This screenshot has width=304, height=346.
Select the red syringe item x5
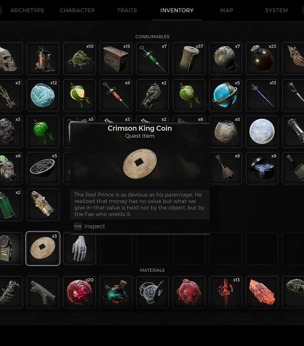pyautogui.click(x=116, y=95)
